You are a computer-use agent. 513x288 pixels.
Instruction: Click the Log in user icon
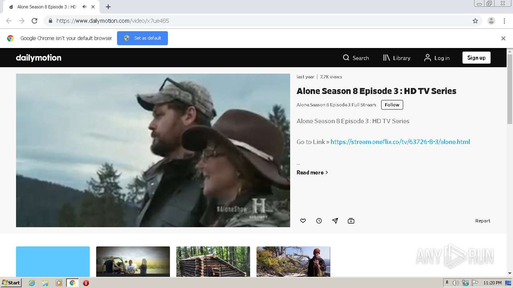[428, 58]
